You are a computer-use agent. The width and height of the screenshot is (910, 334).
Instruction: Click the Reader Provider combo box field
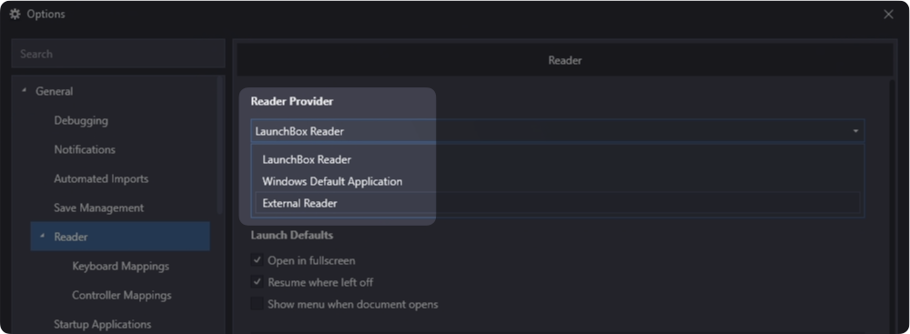coord(558,131)
